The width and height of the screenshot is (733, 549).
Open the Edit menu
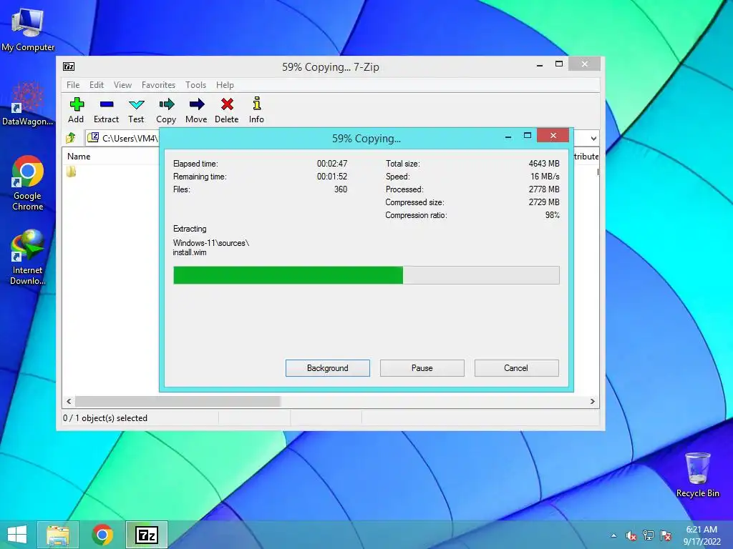tap(97, 85)
